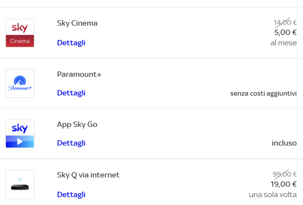Click the crossed-out 99,00 € price
Viewport: 303px width, 205px height.
285,174
